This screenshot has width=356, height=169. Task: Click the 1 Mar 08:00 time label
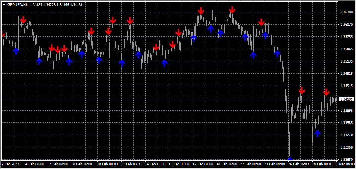(x=346, y=164)
